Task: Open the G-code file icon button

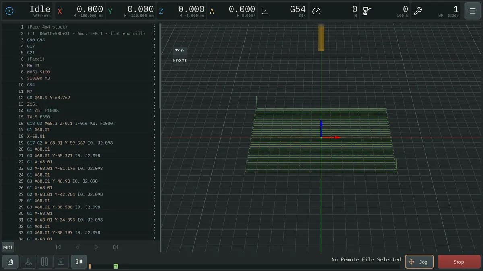Action: (x=10, y=262)
